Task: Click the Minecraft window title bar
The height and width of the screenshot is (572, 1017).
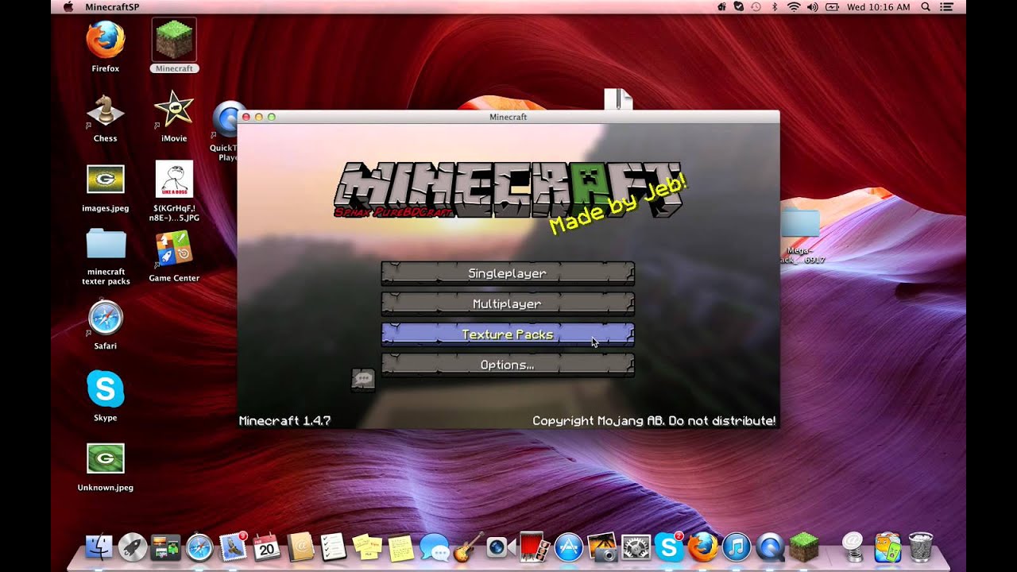Action: (508, 117)
